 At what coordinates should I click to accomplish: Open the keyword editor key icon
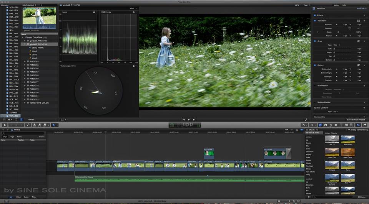click(28, 125)
